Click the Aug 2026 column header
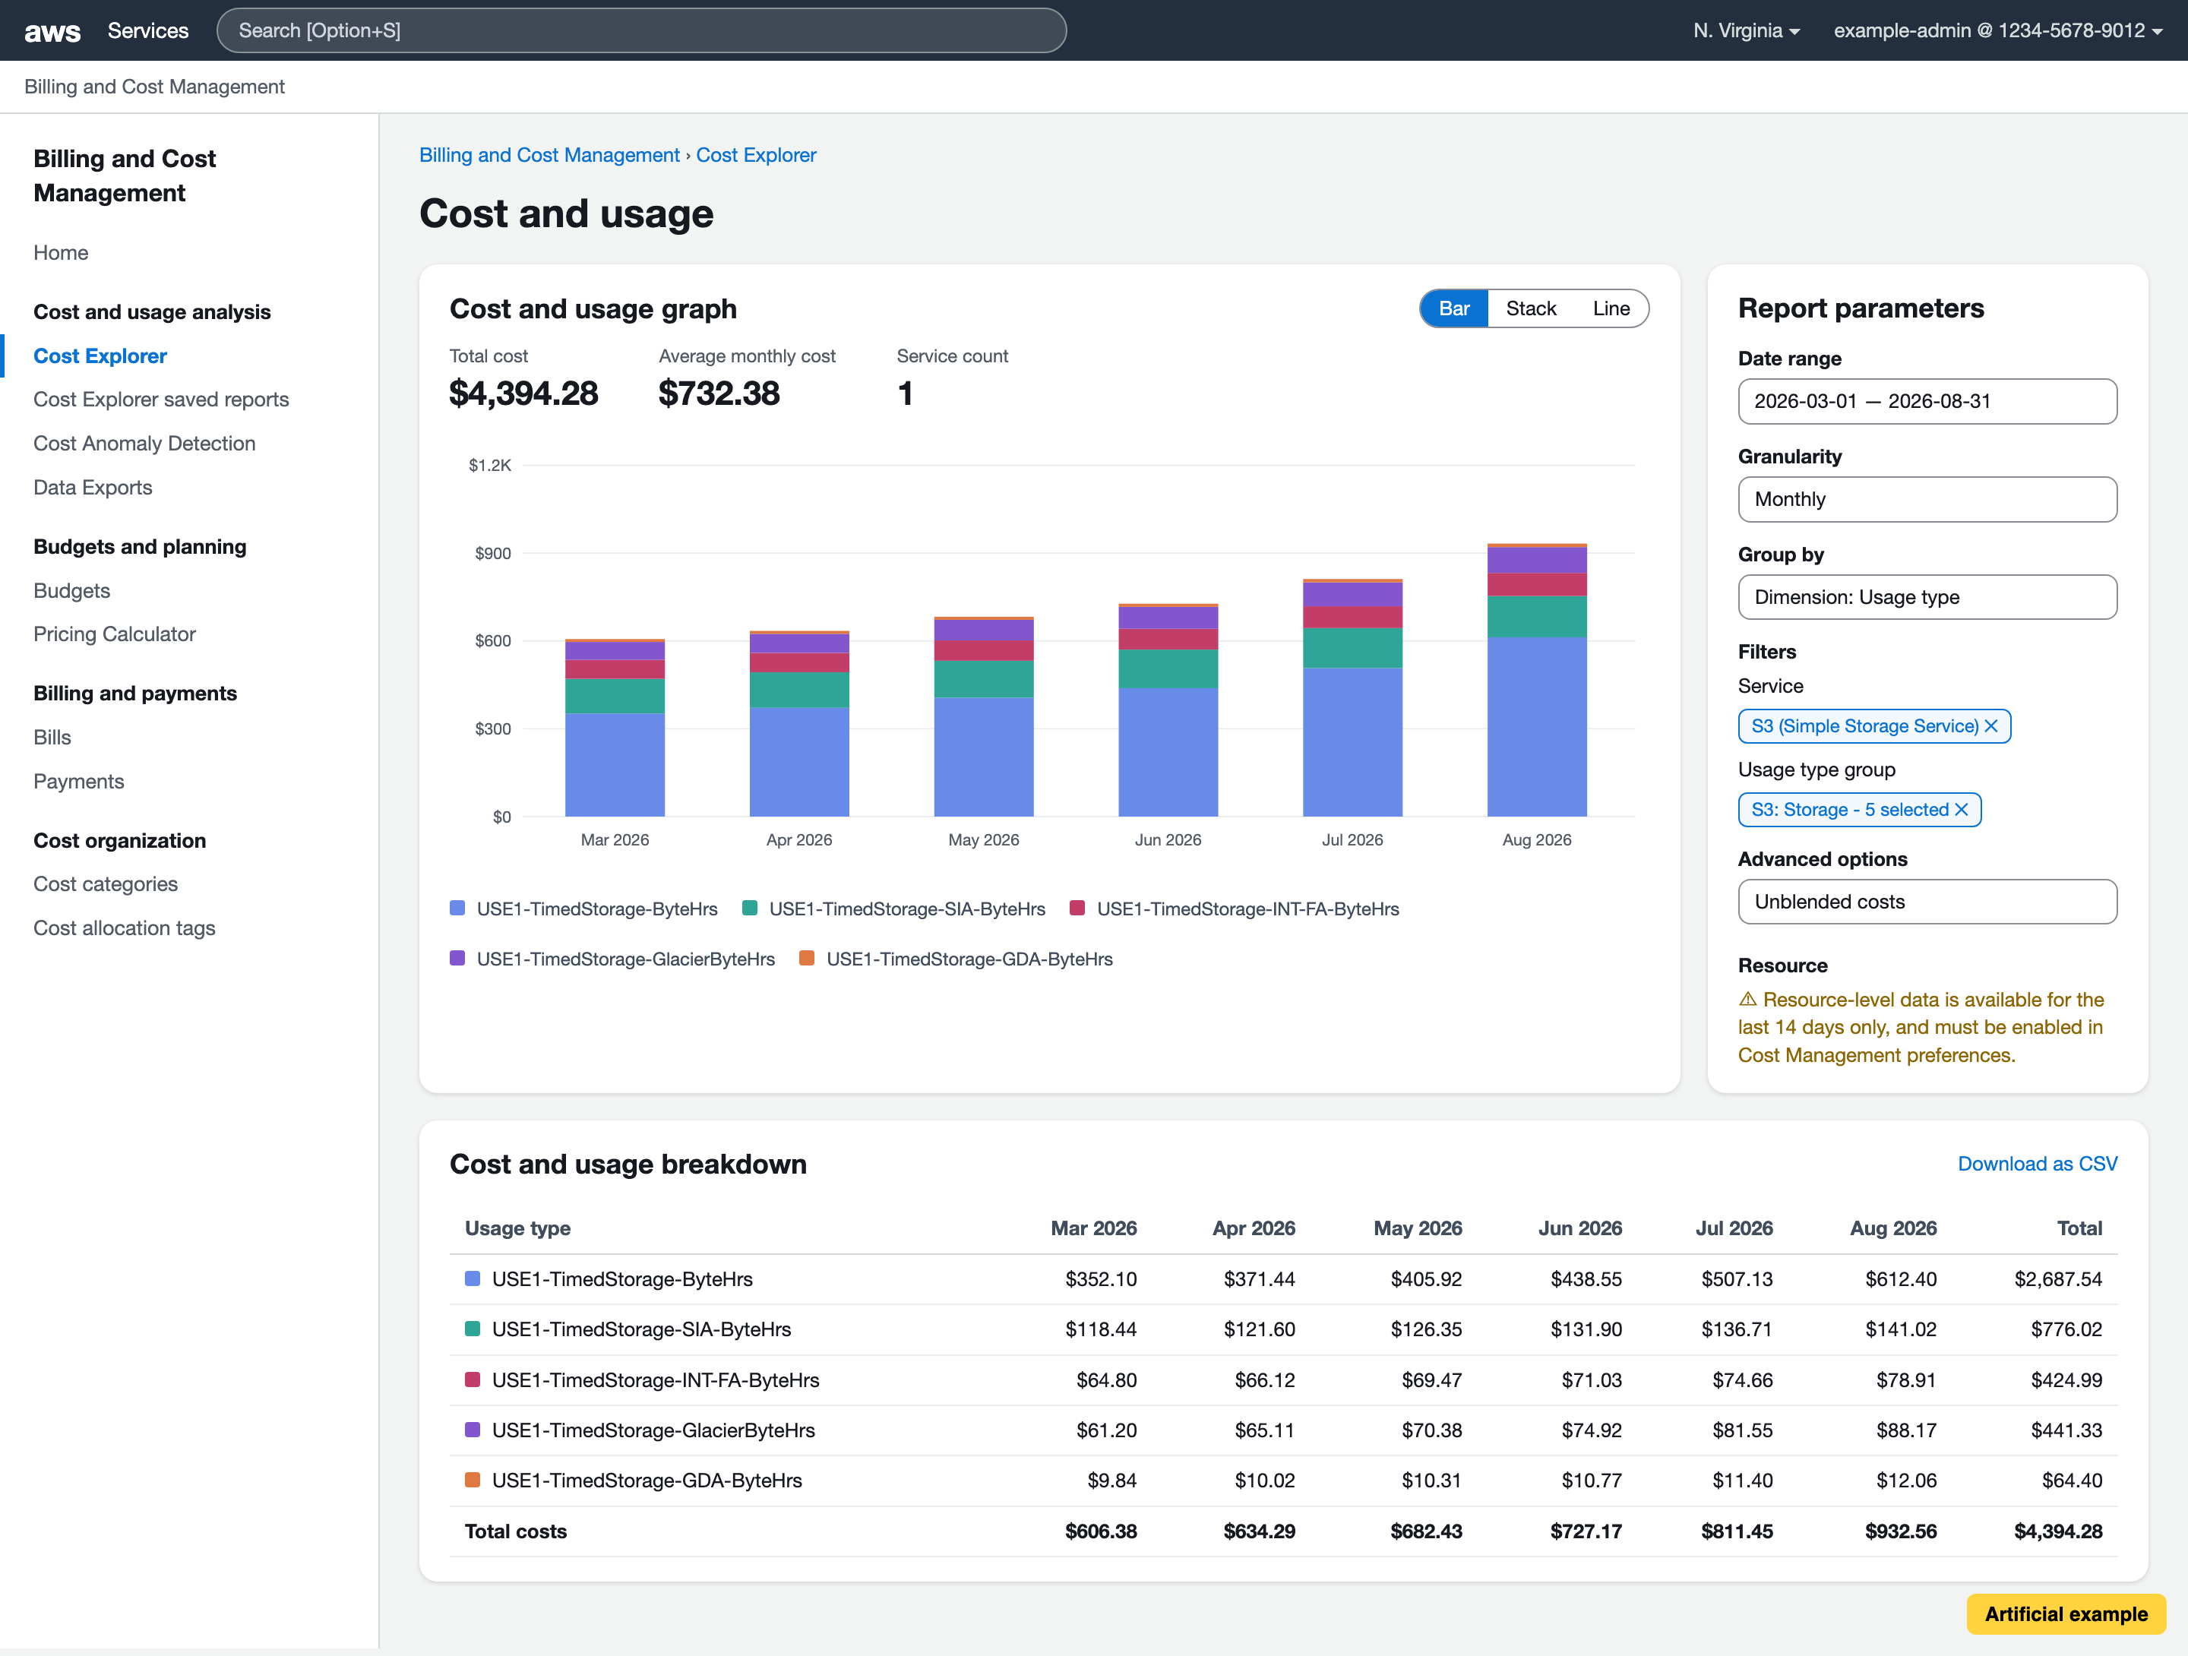The width and height of the screenshot is (2188, 1656). [1893, 1228]
